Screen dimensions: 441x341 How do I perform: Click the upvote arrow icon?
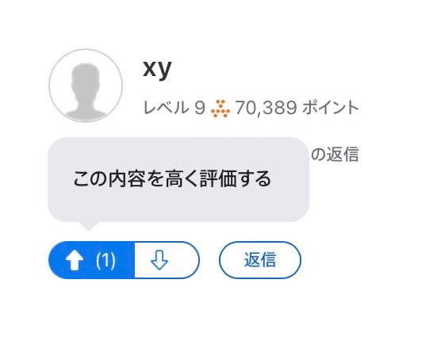point(75,260)
